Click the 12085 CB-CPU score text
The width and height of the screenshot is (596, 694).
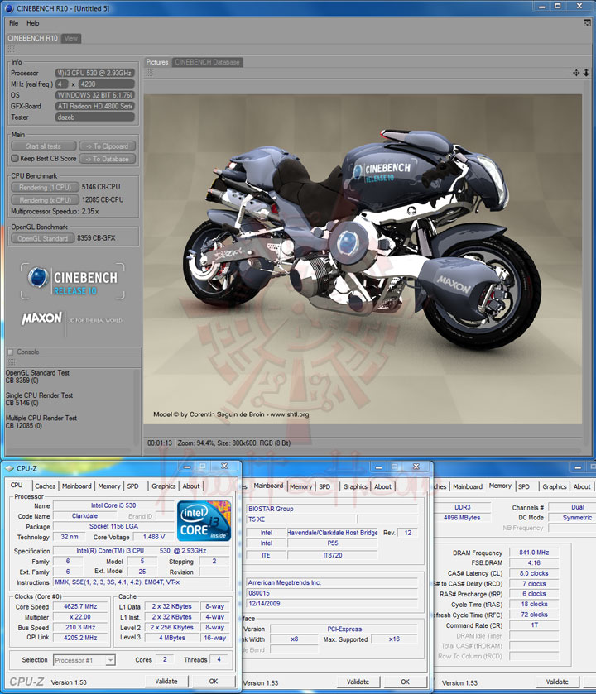tap(103, 199)
